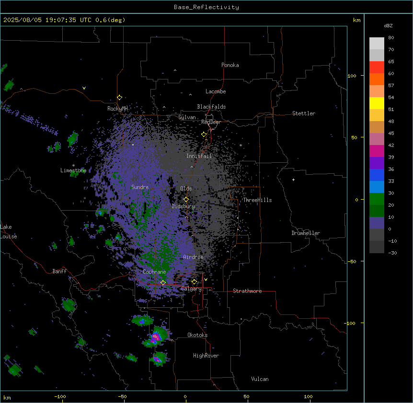Click the Innisfail label
This screenshot has width=413, height=403.
coord(199,156)
